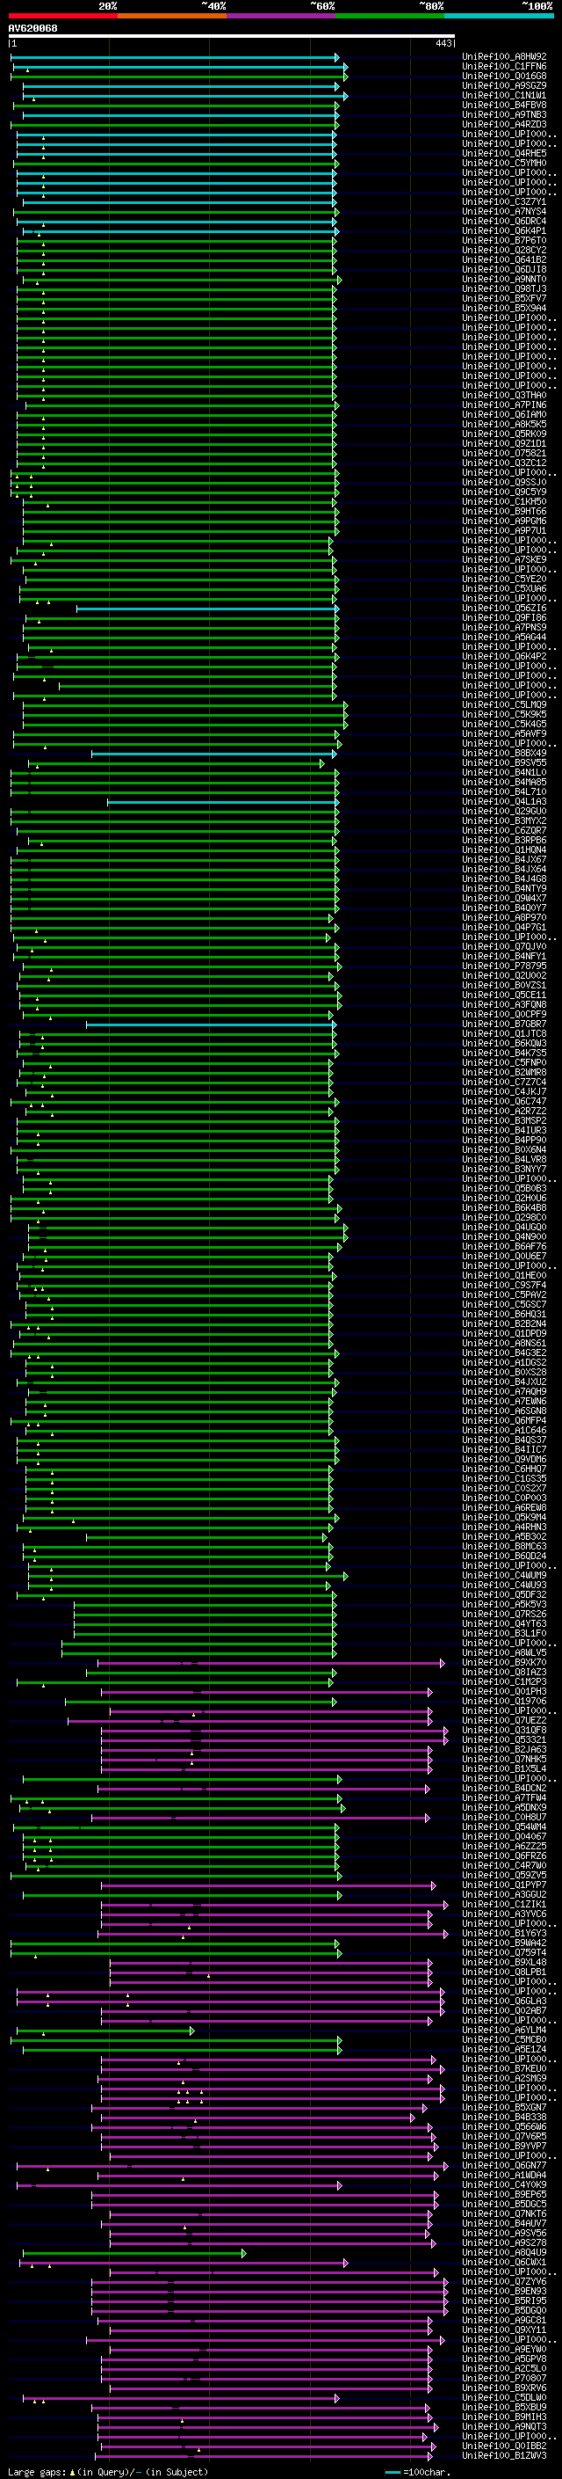562x2479 pixels.
Task: Open hit UniRef100_B4MA85
Action: [503, 782]
